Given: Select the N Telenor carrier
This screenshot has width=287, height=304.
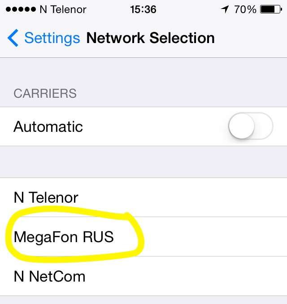Looking at the screenshot, I should tap(143, 197).
